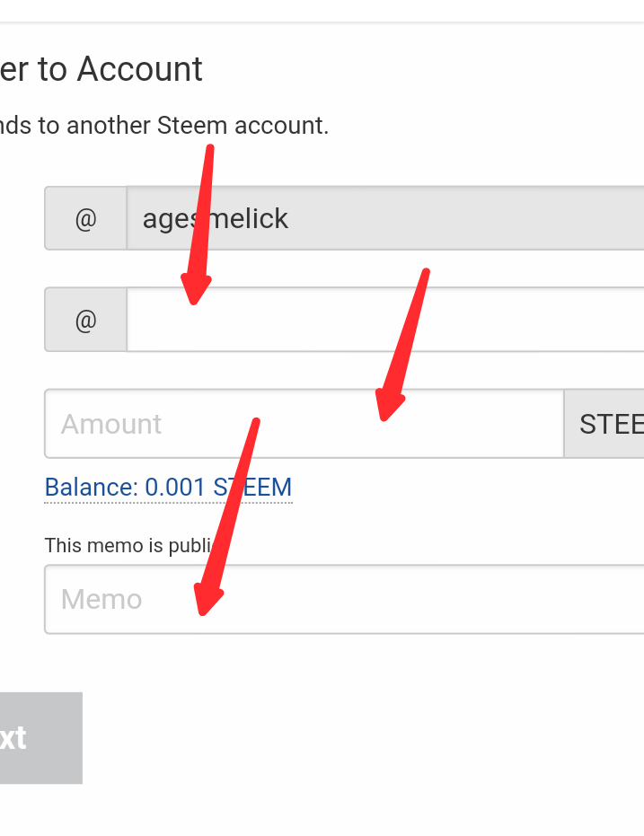Open the STEEM currency dropdown
The width and height of the screenshot is (644, 836).
(604, 424)
